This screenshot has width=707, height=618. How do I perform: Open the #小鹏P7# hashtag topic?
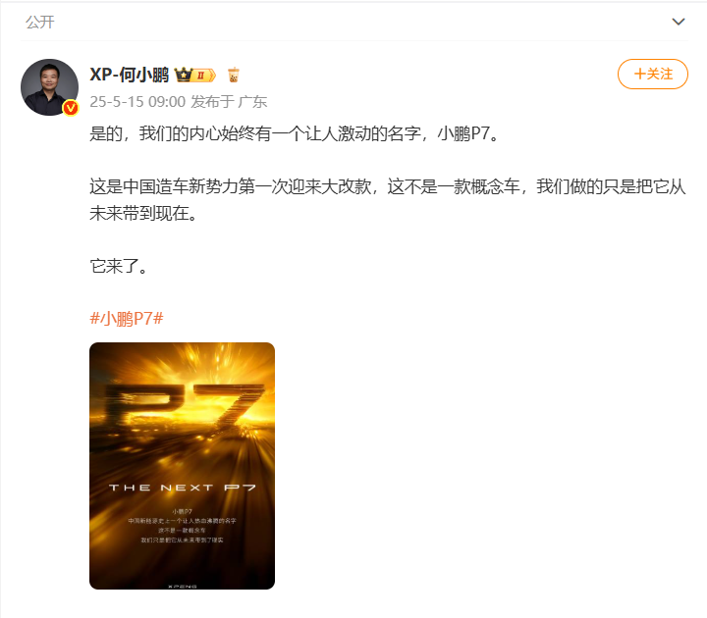pyautogui.click(x=127, y=319)
